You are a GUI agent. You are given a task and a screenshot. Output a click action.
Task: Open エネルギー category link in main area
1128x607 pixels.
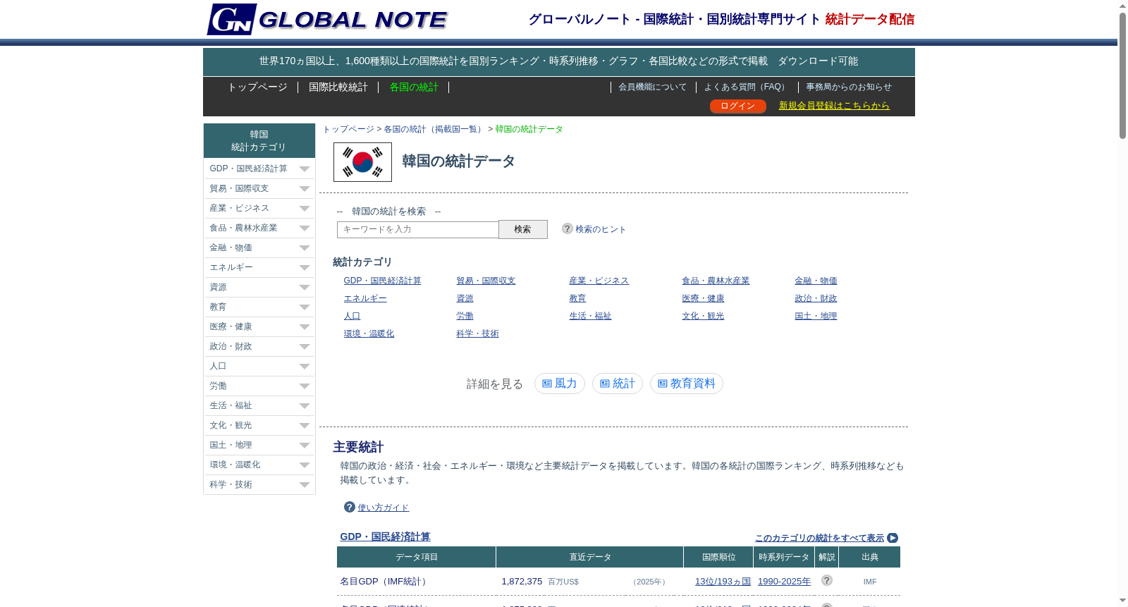pos(365,298)
